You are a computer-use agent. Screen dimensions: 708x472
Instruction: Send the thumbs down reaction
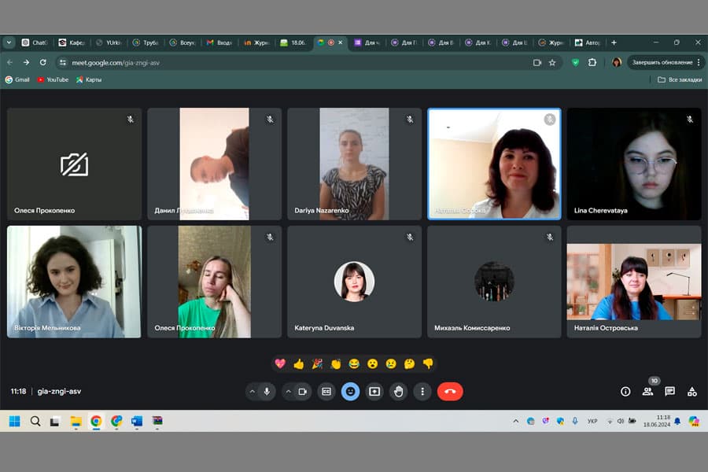coord(428,363)
